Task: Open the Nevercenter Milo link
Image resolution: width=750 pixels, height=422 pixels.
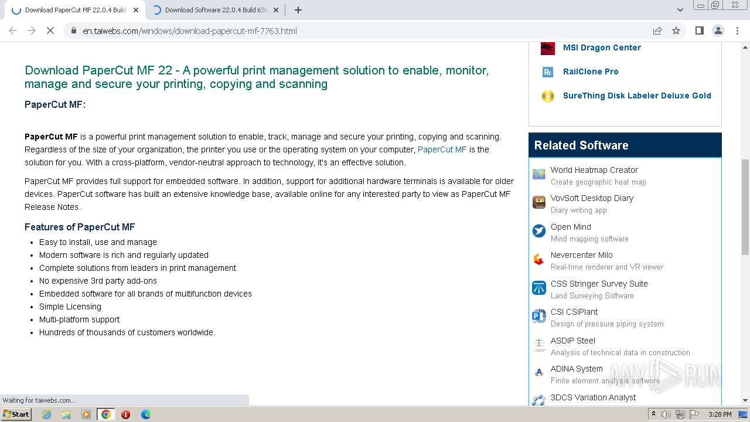Action: (581, 255)
